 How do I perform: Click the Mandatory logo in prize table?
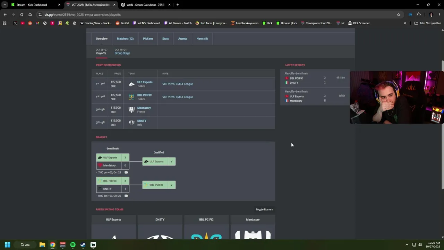pyautogui.click(x=131, y=110)
